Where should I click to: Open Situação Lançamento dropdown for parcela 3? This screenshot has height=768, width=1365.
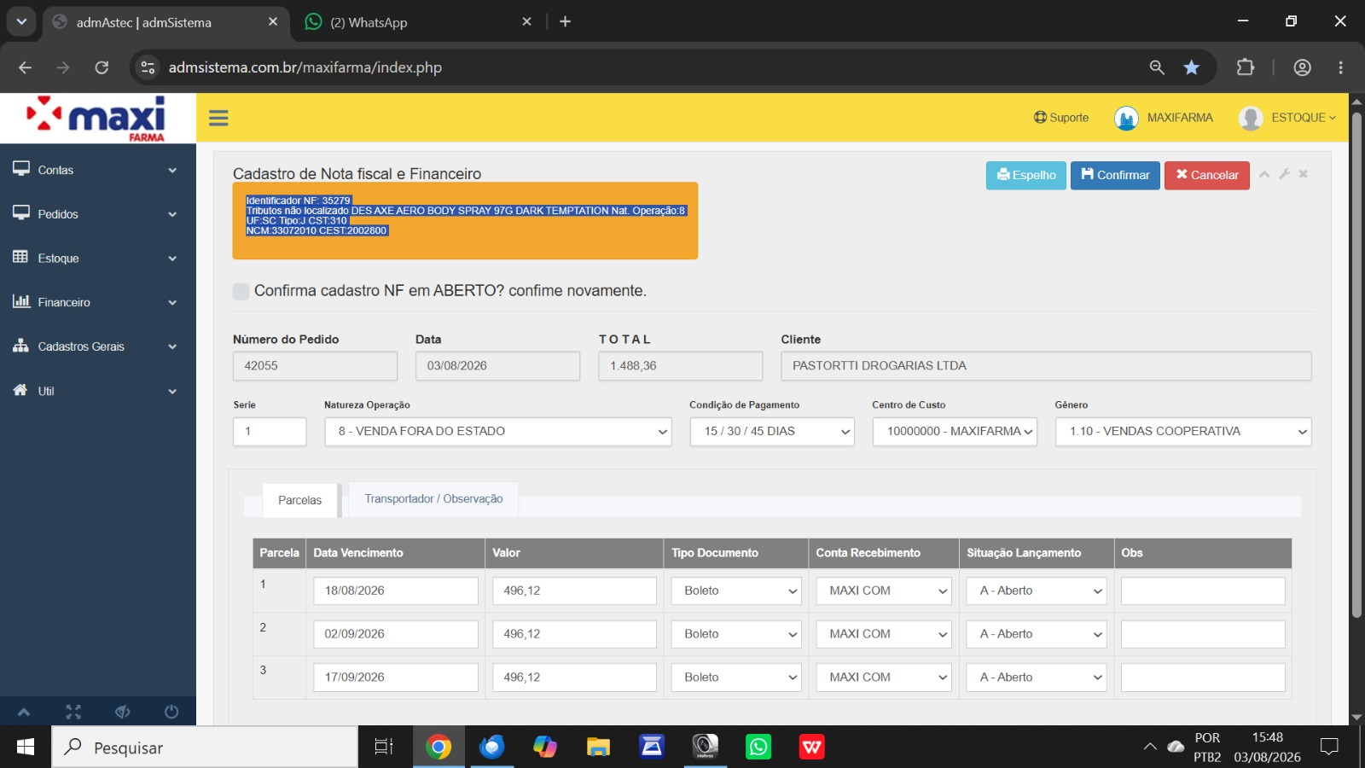coord(1037,678)
